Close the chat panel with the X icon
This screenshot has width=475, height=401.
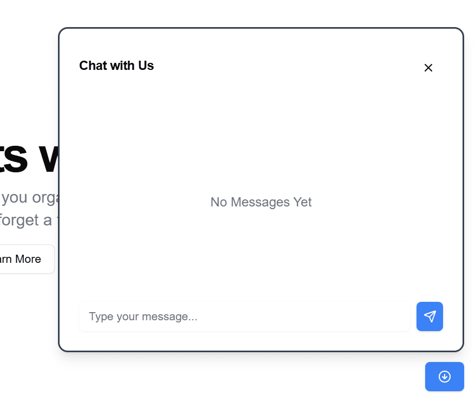pos(428,68)
